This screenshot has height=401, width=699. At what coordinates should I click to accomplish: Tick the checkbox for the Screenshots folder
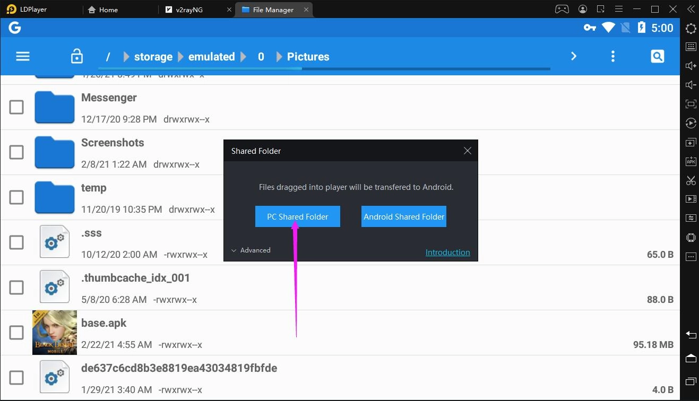(x=16, y=152)
